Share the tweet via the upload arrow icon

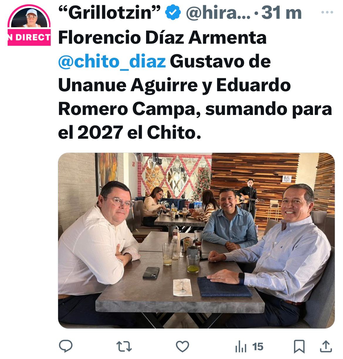pyautogui.click(x=326, y=346)
